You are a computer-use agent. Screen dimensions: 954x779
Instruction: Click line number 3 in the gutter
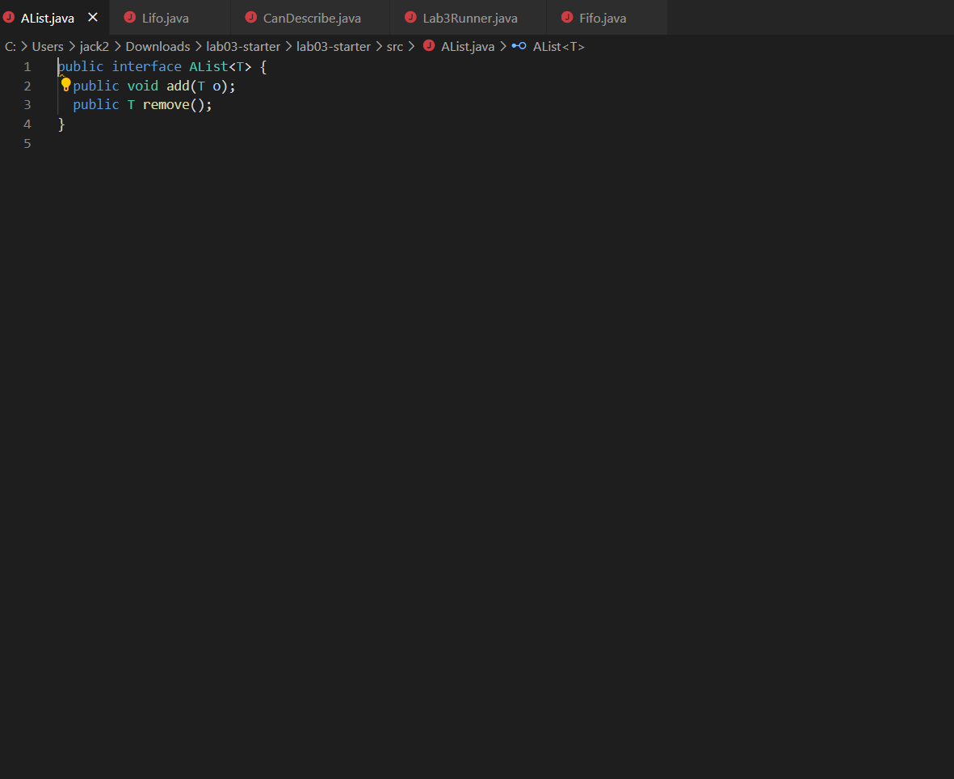click(27, 105)
